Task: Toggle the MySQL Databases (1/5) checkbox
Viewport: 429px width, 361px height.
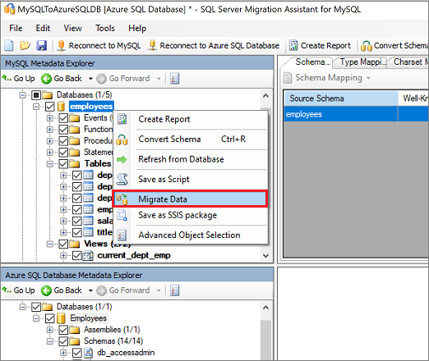Action: (x=36, y=95)
